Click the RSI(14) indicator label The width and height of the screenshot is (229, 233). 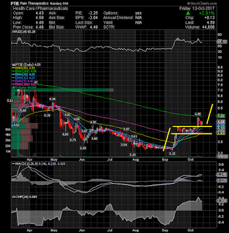[22, 32]
